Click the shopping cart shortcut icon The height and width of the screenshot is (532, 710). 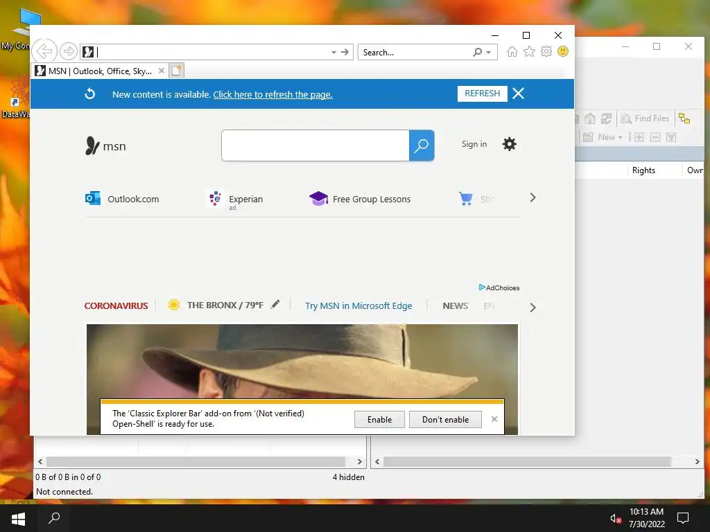click(x=465, y=199)
